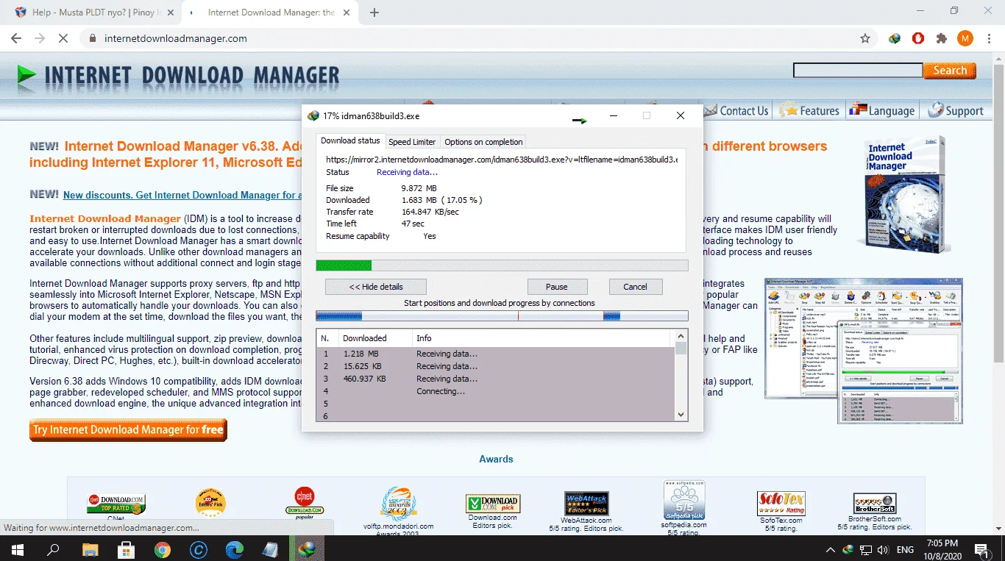View site information via the lock icon
The width and height of the screenshot is (1005, 561).
tap(92, 38)
